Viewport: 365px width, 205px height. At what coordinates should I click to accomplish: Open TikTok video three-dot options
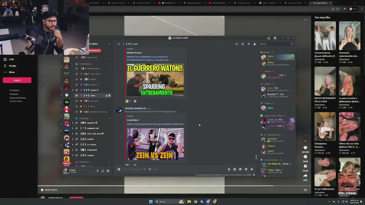coord(305,20)
